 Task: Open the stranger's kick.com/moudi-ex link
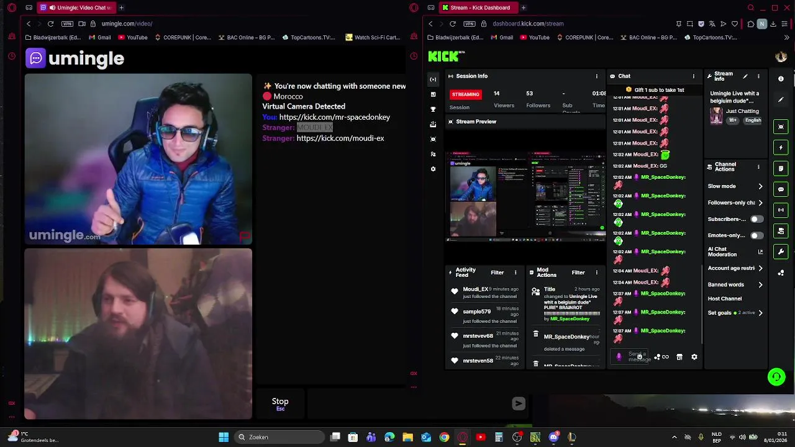coord(340,138)
